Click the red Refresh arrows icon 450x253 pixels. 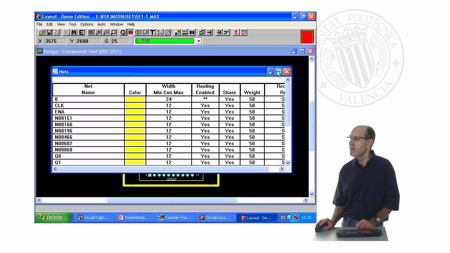[236, 32]
